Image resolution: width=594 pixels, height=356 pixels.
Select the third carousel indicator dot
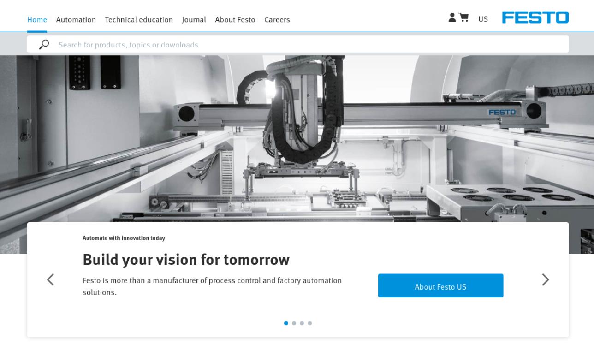point(302,323)
